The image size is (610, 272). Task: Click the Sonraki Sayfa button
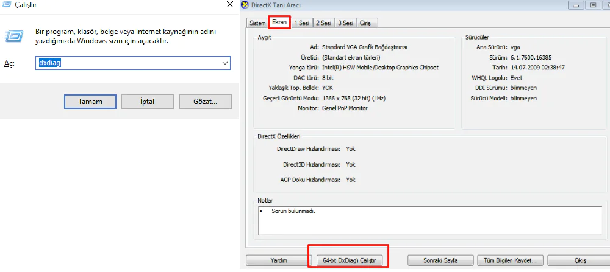point(440,260)
